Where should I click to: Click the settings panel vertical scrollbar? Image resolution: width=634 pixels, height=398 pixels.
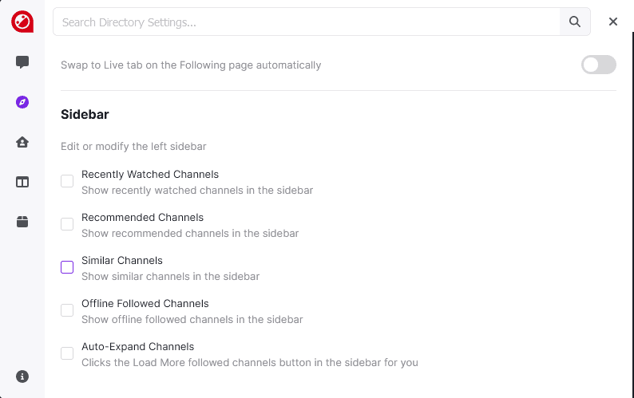point(632,214)
